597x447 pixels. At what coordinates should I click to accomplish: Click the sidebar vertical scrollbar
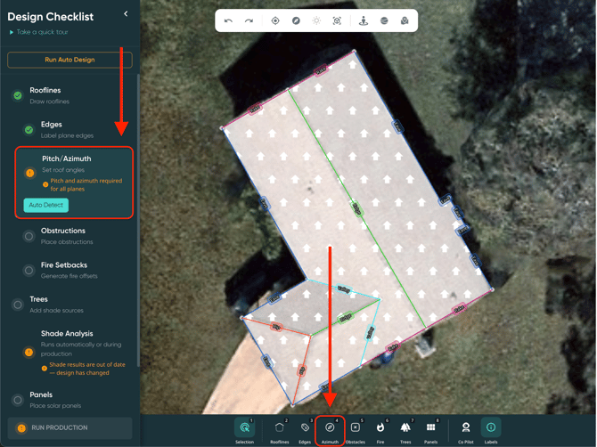click(138, 221)
